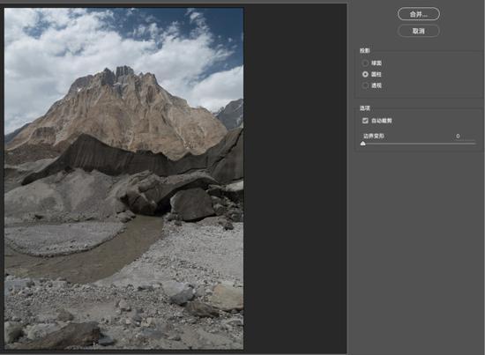This screenshot has width=485, height=355.
Task: Click the 取消 (Cancel) button
Action: (419, 31)
